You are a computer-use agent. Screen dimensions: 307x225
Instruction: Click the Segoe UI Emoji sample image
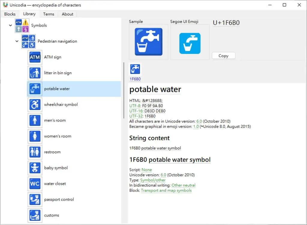[x=190, y=43]
